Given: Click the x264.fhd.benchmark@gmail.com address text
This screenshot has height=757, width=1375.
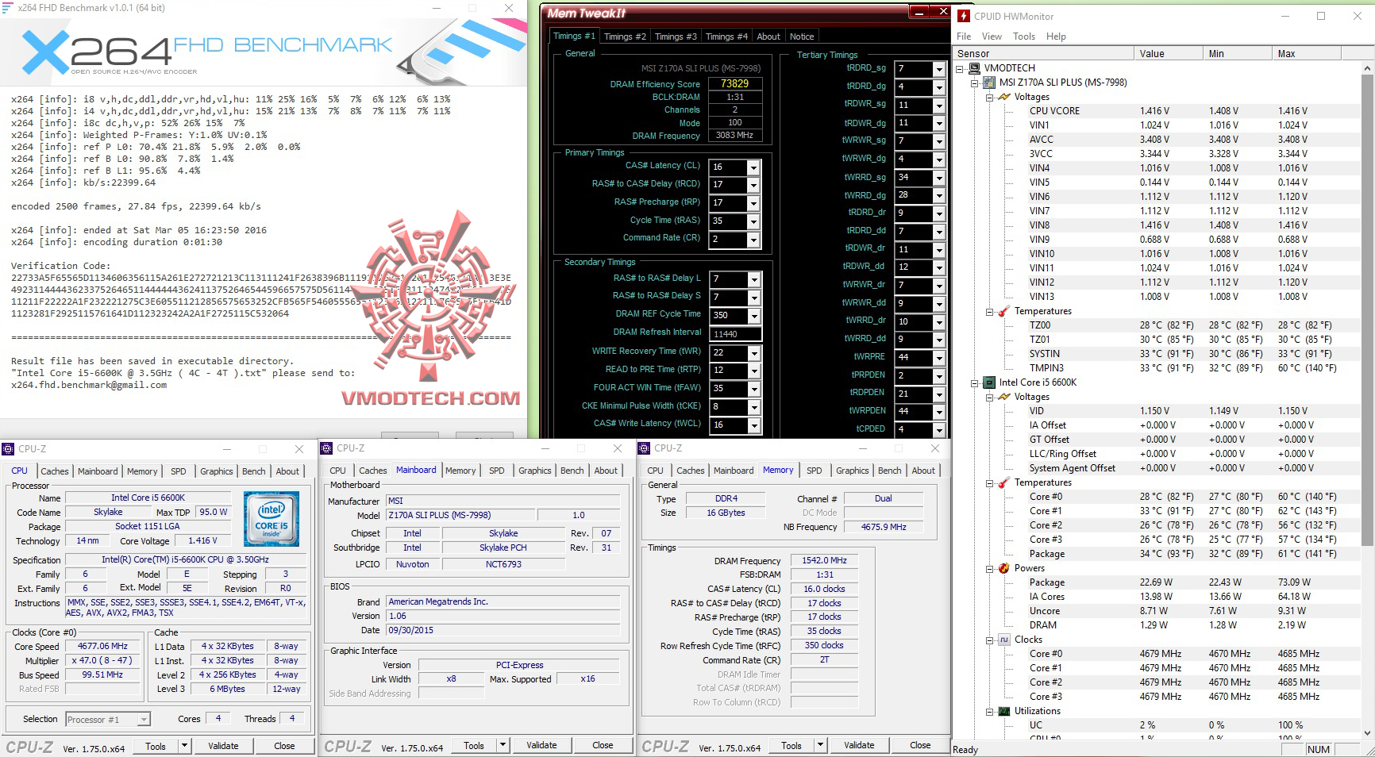Looking at the screenshot, I should point(89,385).
